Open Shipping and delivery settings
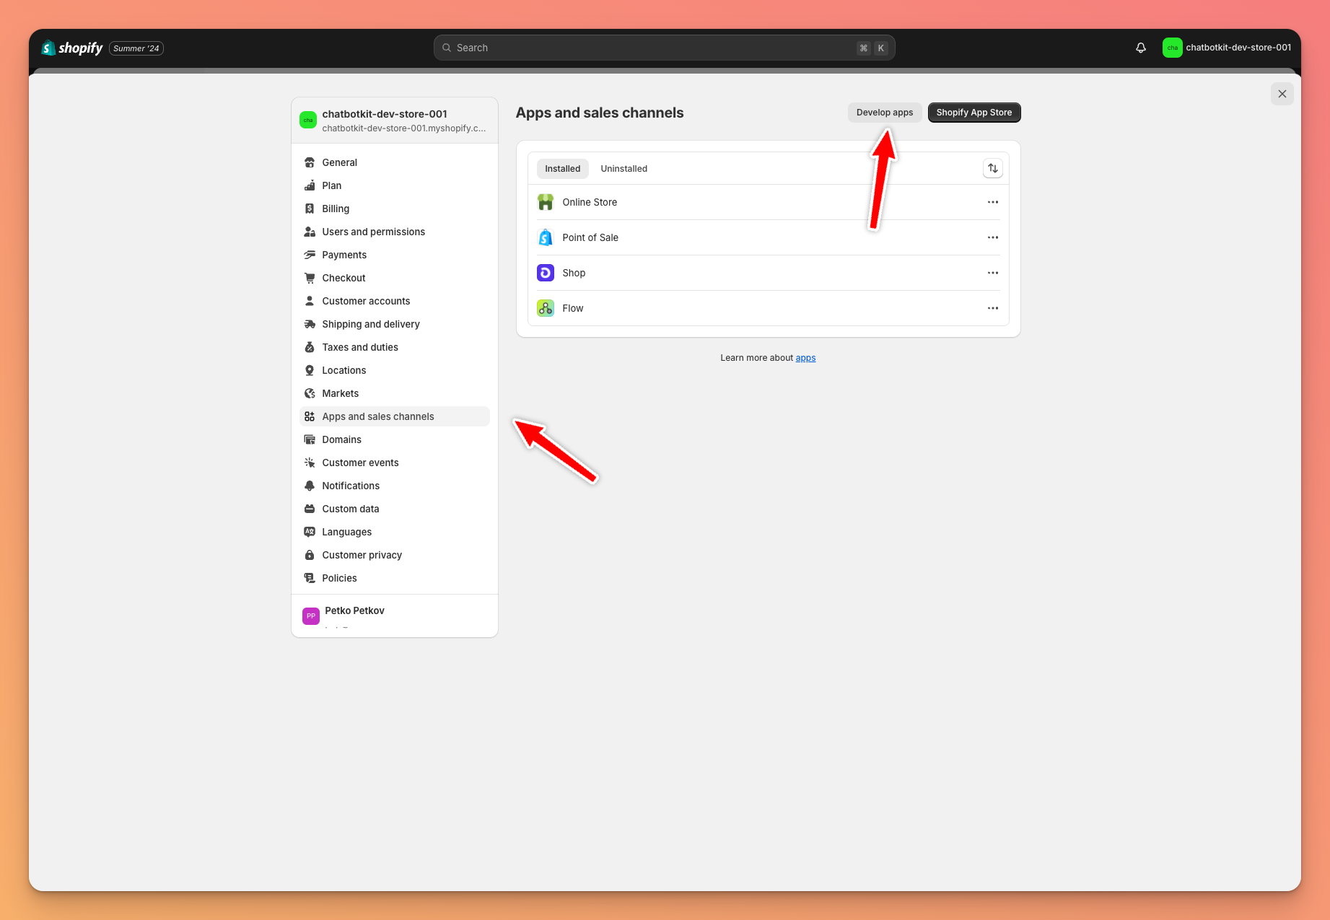The height and width of the screenshot is (920, 1330). [394, 324]
